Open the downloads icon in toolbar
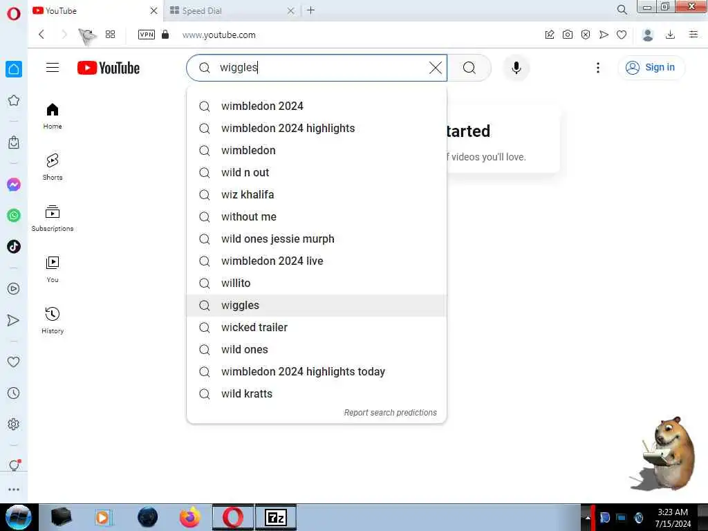 (671, 35)
